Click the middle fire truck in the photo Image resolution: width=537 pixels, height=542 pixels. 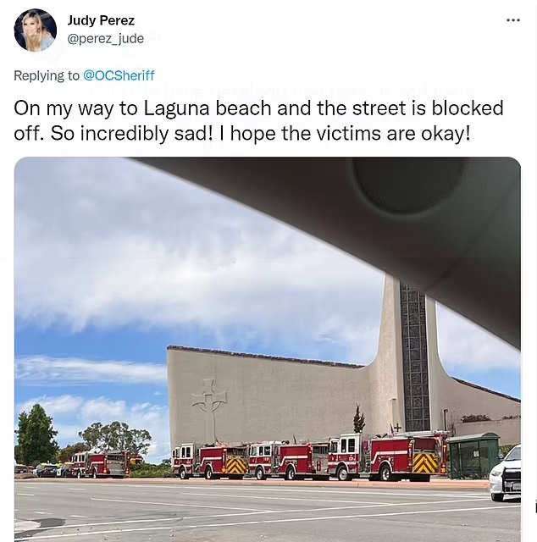[x=289, y=460]
